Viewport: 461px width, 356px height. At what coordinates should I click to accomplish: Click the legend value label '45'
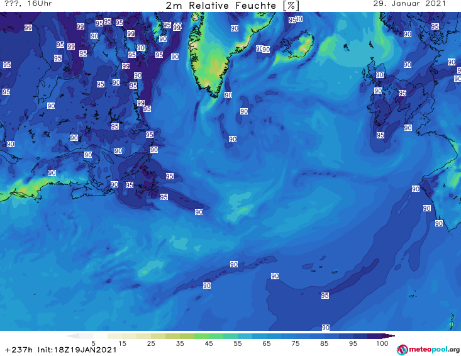coord(209,343)
